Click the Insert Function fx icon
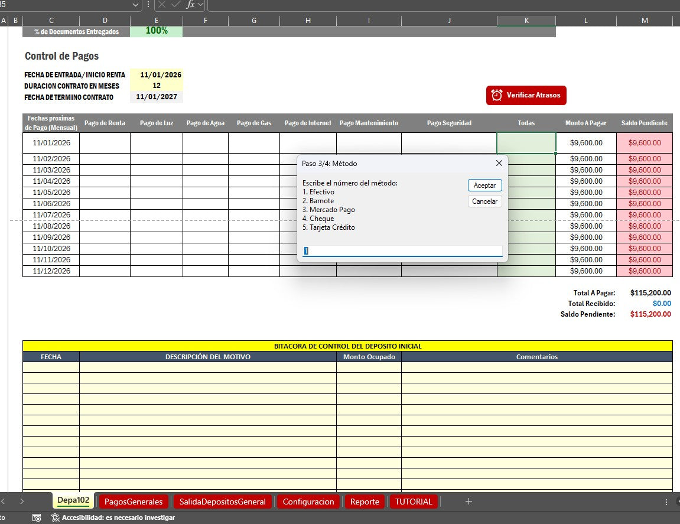Viewport: 680px width, 524px height. (x=190, y=5)
